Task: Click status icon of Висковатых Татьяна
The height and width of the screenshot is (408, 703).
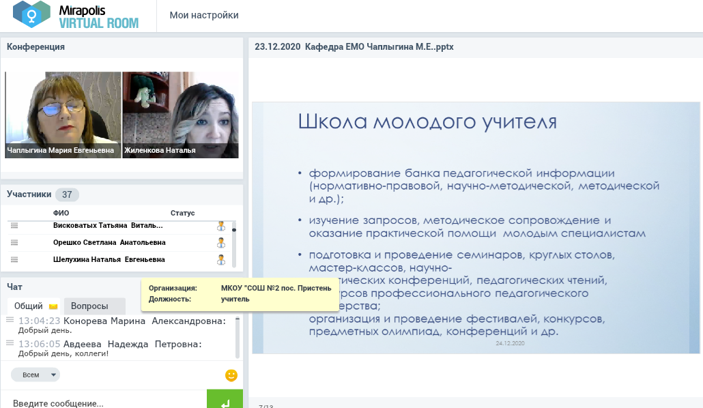Action: pos(221,226)
